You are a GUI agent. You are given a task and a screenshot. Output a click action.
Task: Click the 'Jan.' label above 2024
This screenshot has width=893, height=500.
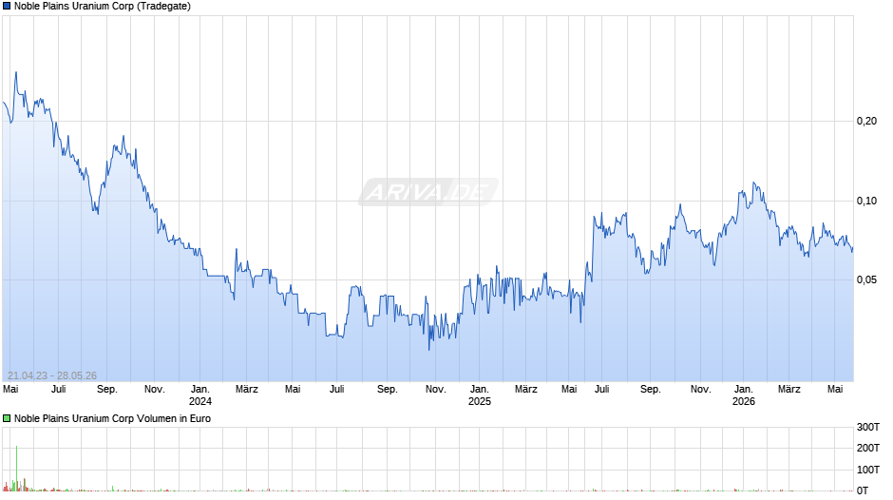point(200,390)
